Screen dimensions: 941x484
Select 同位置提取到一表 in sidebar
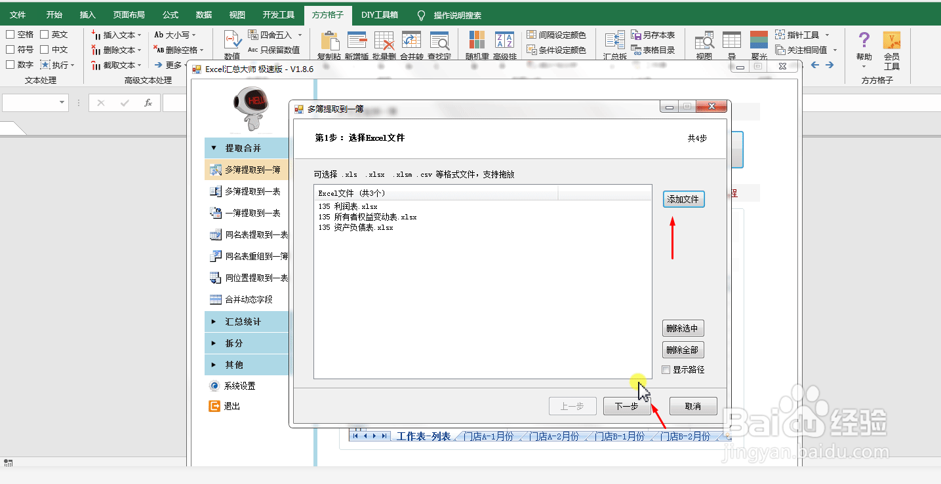248,278
